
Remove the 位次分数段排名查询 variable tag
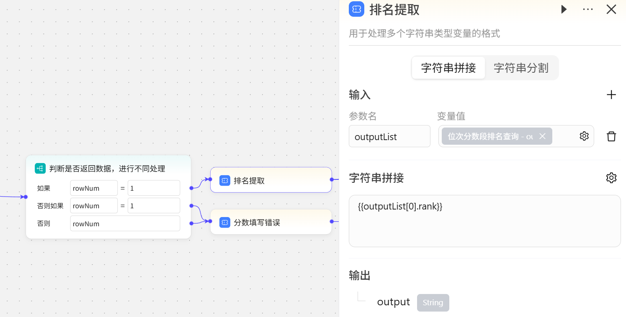pos(542,136)
